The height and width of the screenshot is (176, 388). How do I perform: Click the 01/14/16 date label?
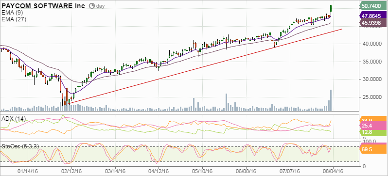(x=28, y=171)
